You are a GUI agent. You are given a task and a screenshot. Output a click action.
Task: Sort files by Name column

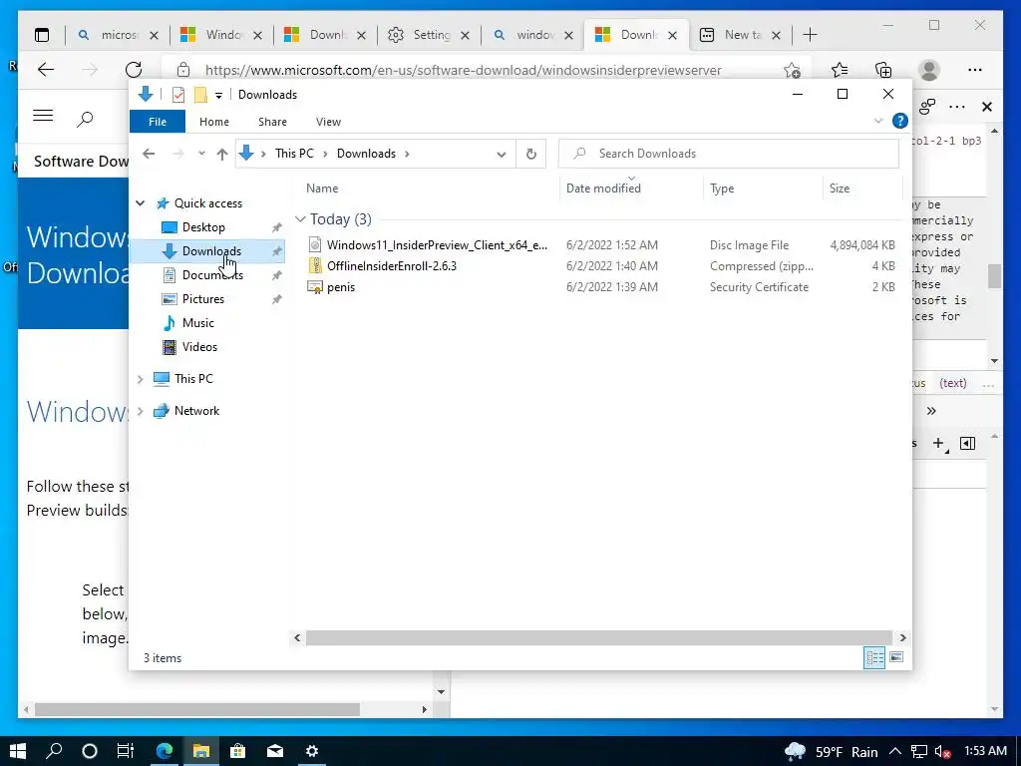(x=322, y=189)
